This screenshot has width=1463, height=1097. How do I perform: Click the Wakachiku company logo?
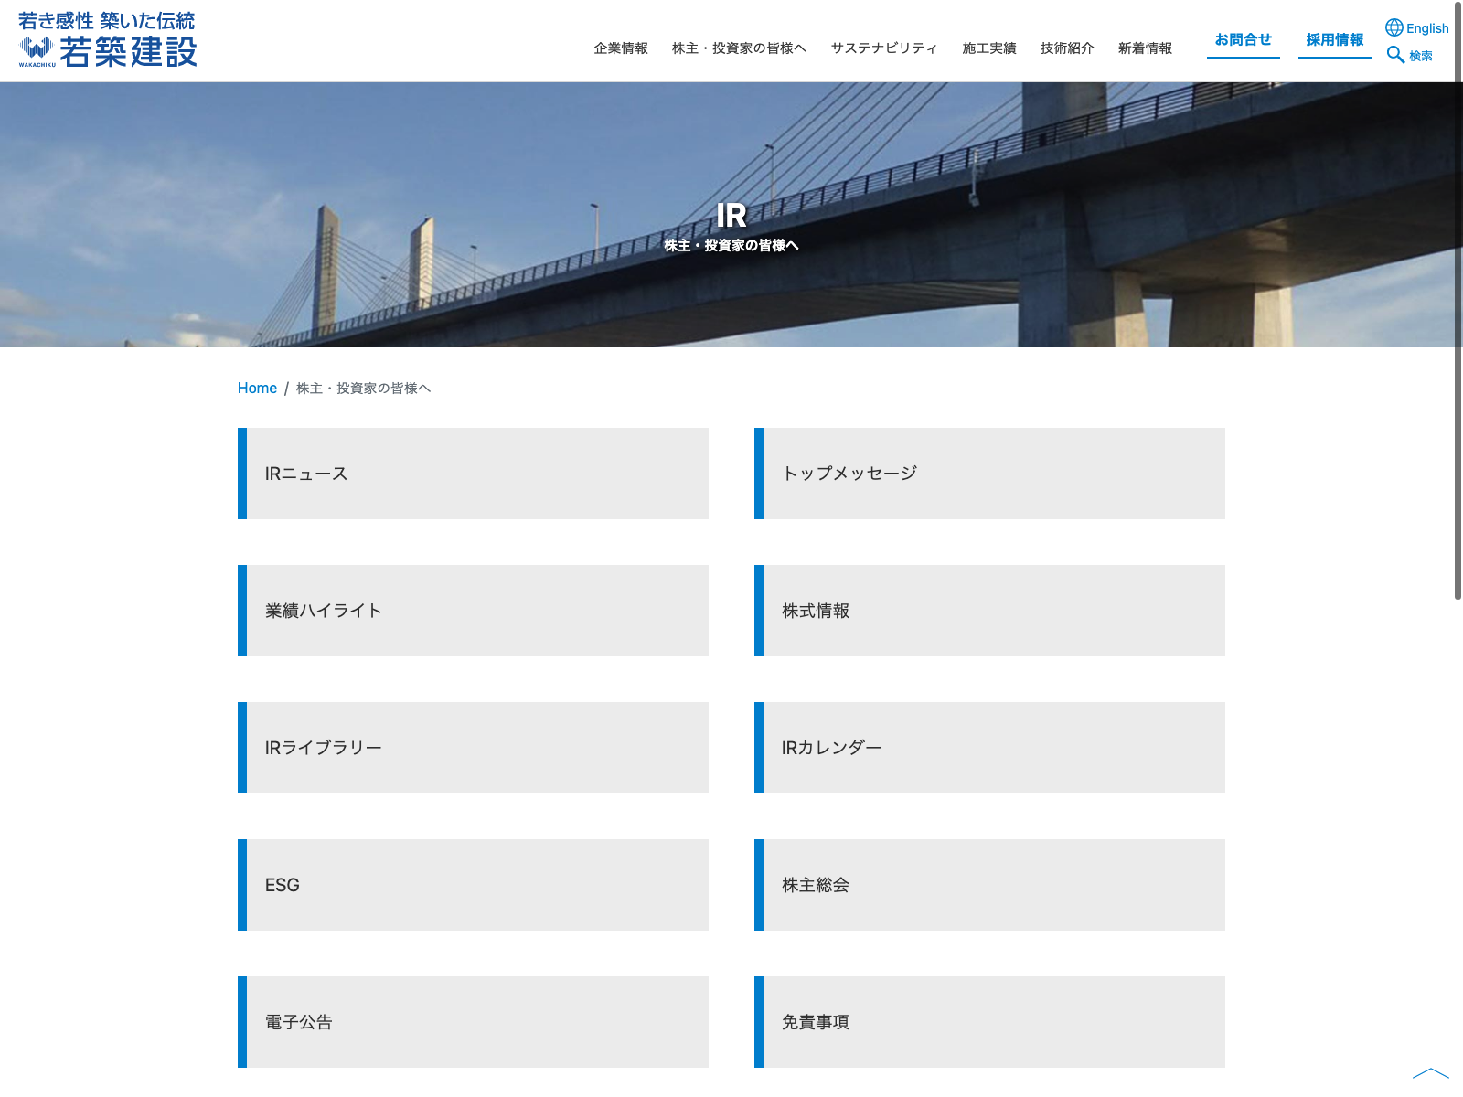[x=108, y=41]
